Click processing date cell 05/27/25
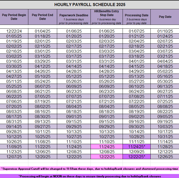Image resolution: width=179 pixels, height=178 pixels. pyautogui.click(x=137, y=81)
